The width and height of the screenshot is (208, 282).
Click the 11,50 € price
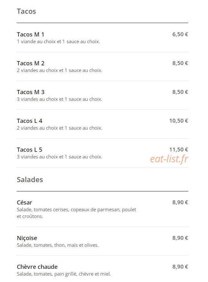tap(179, 149)
